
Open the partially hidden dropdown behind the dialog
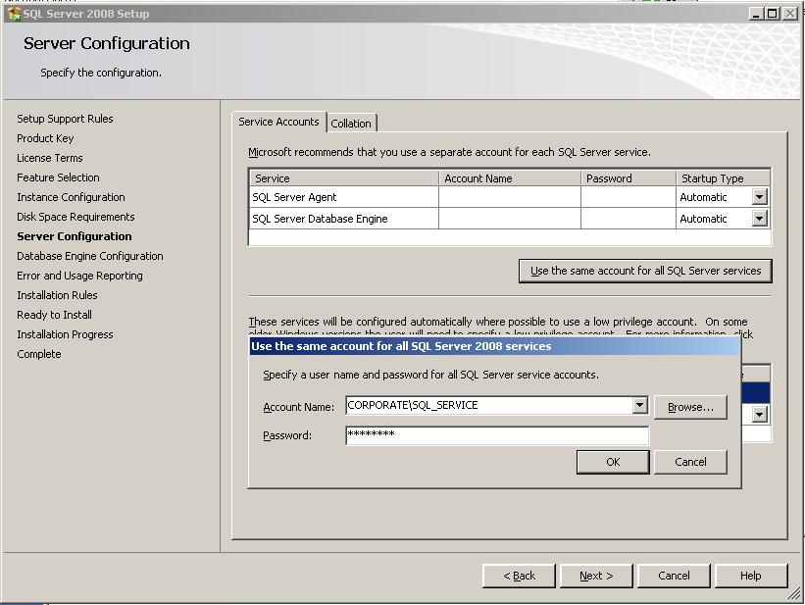(x=759, y=414)
